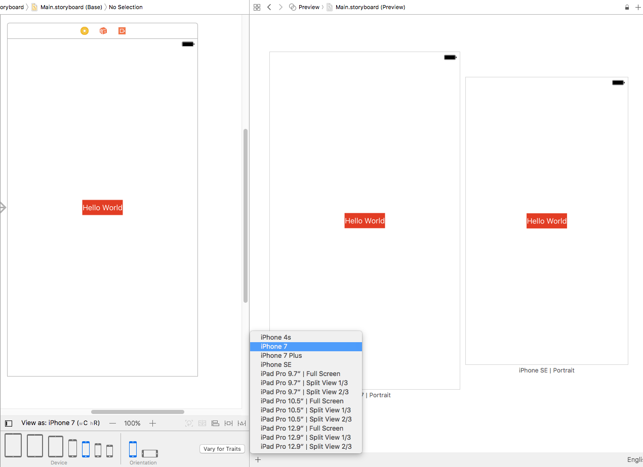Open Main.storyboard (Preview) jump bar segment

(366, 7)
